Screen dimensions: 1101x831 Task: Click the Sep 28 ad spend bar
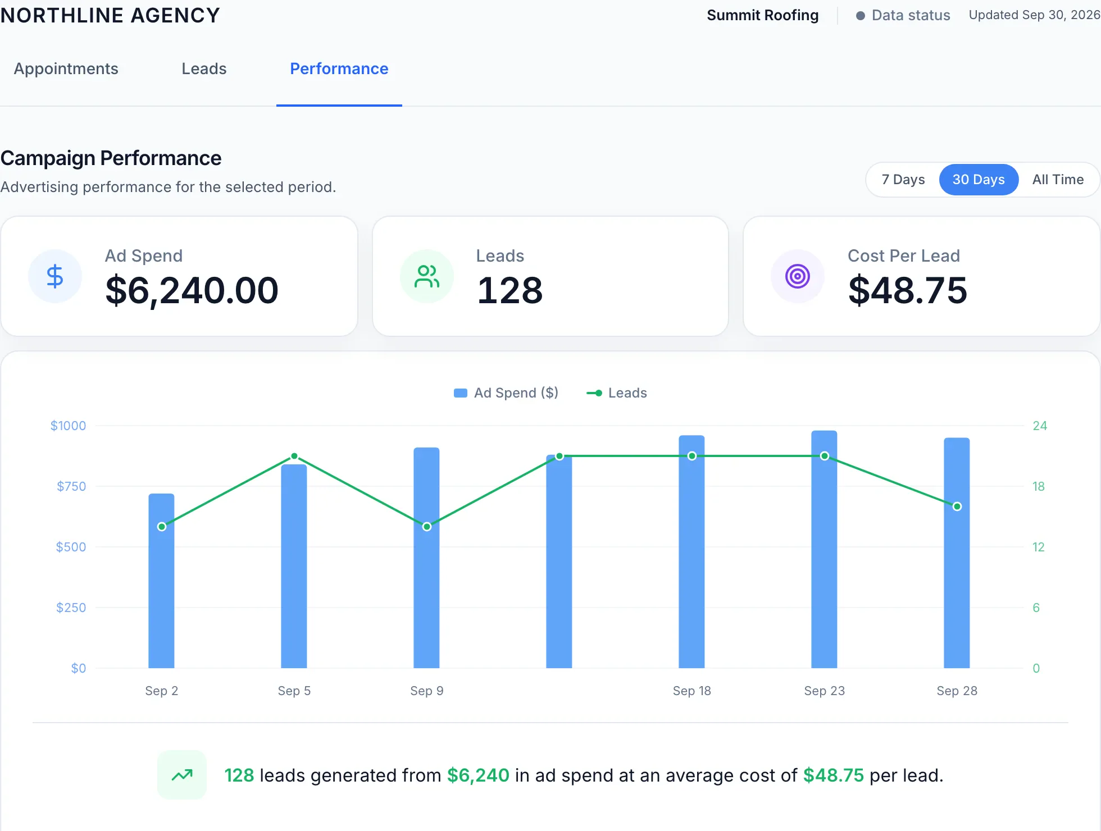tap(957, 553)
